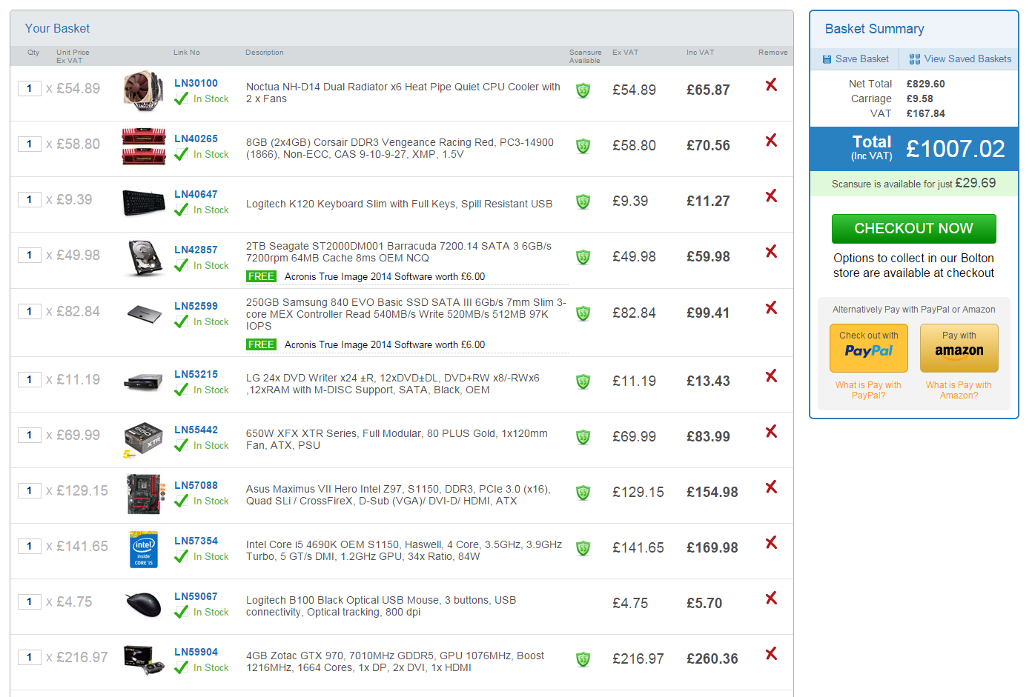
Task: Edit quantity field for Logitech K120 Keyboard
Action: click(30, 200)
